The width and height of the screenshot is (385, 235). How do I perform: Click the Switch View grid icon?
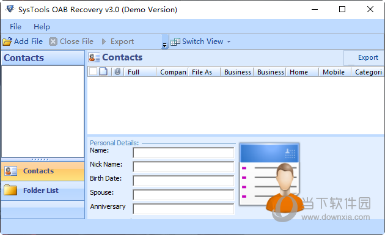click(x=175, y=42)
